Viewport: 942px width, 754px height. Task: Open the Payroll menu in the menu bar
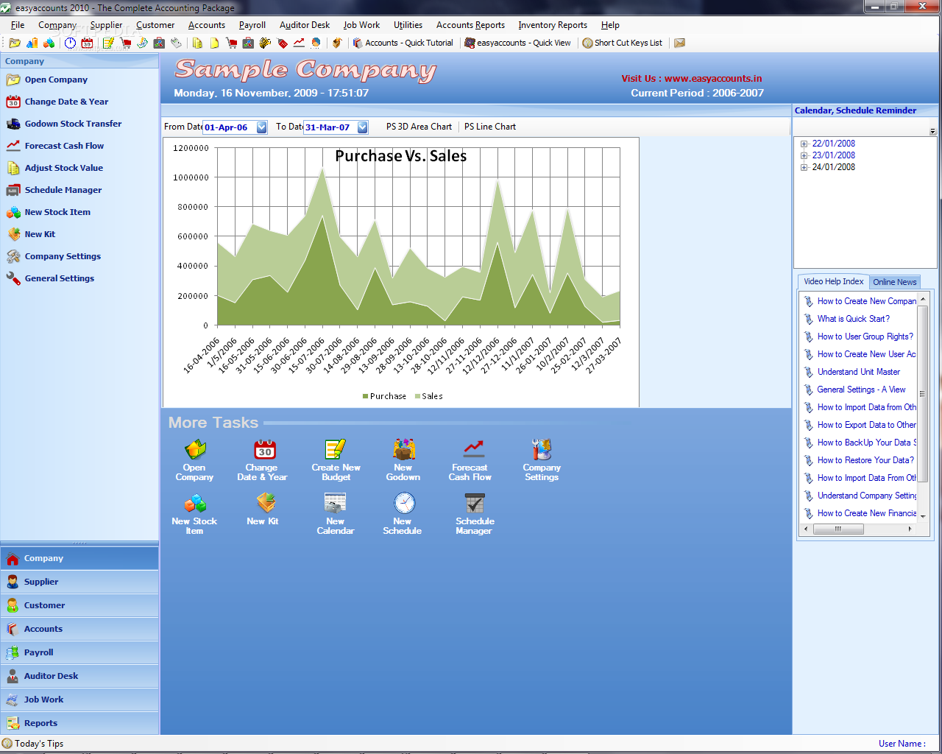[x=252, y=25]
